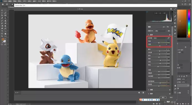The width and height of the screenshot is (192, 105).
Task: Open the 图像 menu
Action: (15, 1)
